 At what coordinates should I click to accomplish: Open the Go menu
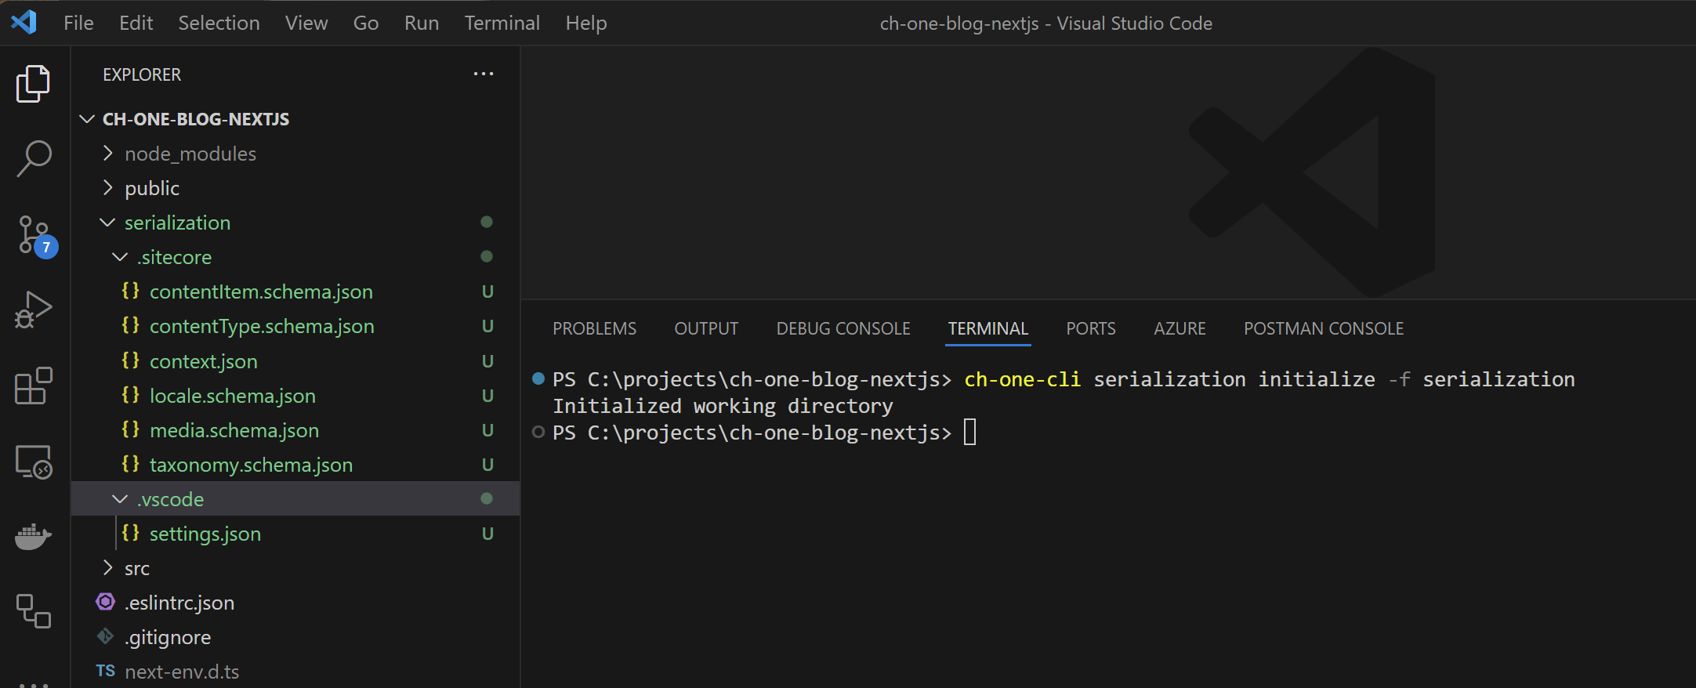[366, 23]
